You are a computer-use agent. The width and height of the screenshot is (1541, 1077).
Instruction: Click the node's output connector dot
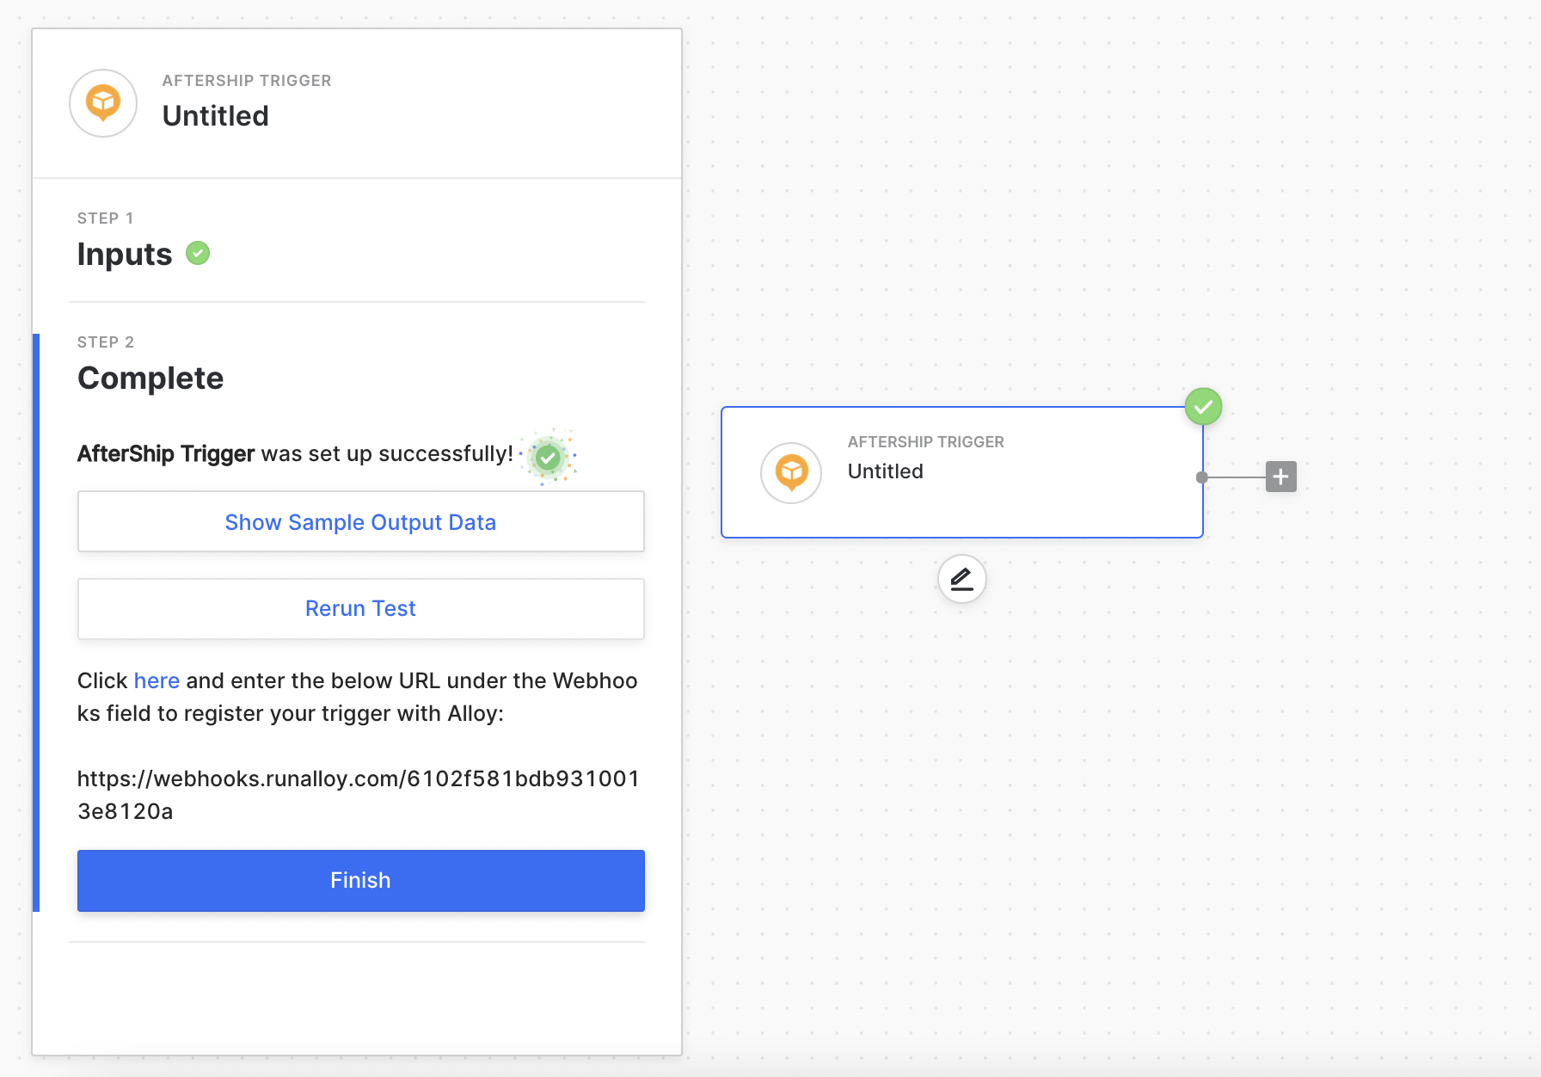click(x=1202, y=477)
